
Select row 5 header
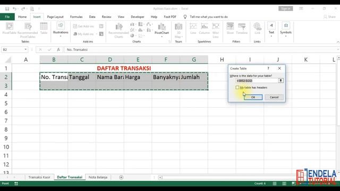[6, 103]
